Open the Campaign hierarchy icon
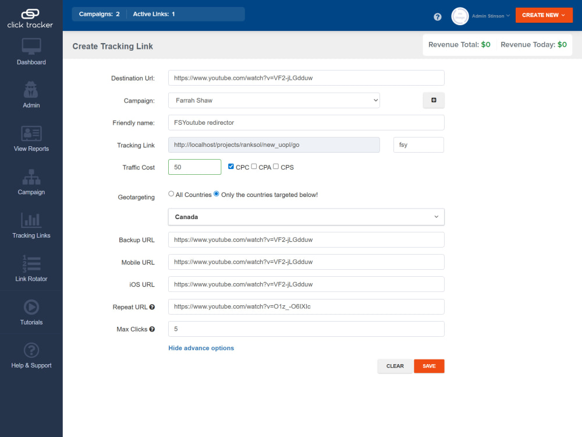Image resolution: width=582 pixels, height=437 pixels. [31, 177]
